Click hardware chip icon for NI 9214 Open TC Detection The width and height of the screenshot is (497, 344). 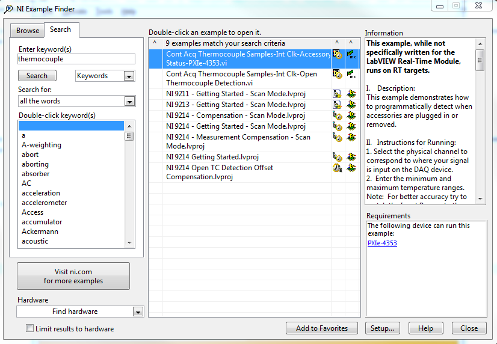click(351, 168)
